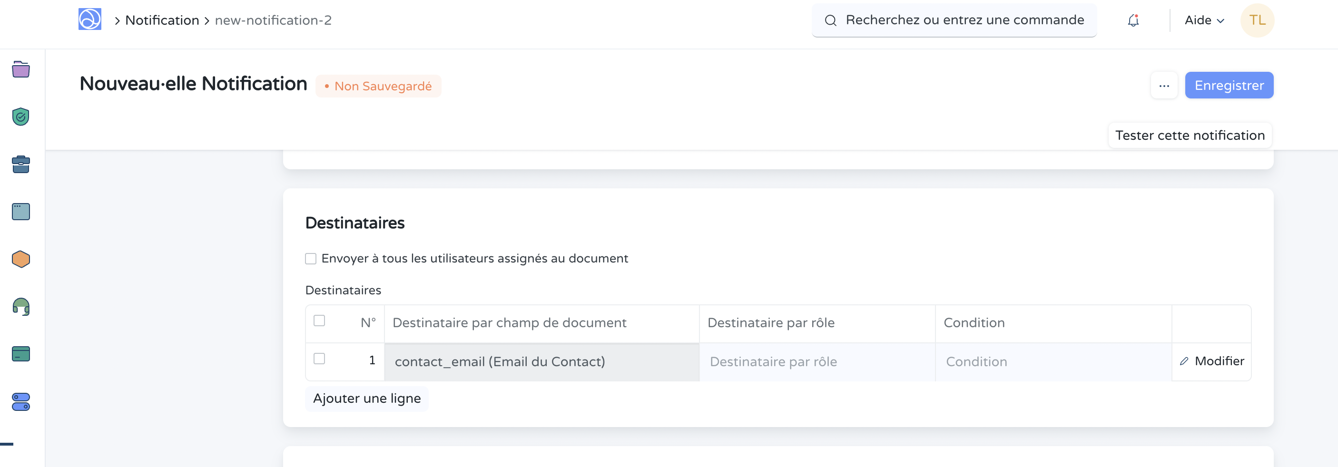Open the notifications bell icon

[1133, 20]
